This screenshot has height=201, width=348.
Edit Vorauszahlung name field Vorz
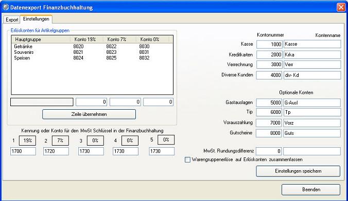tap(312, 123)
